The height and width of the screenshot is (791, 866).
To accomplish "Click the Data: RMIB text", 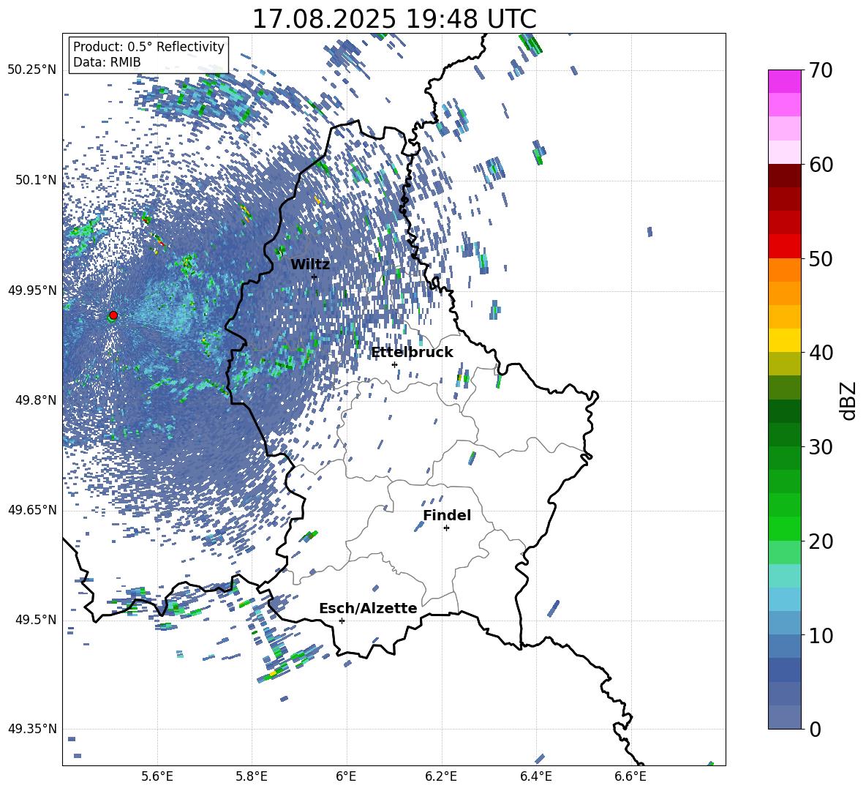I will click(107, 62).
